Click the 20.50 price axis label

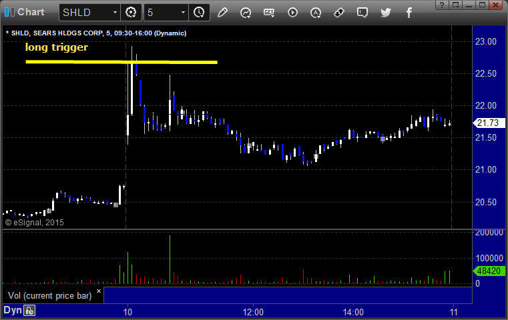coord(486,202)
